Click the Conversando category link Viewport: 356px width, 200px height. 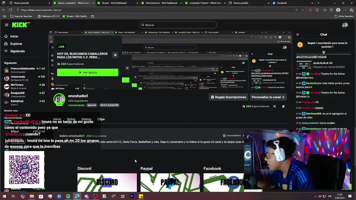(76, 105)
